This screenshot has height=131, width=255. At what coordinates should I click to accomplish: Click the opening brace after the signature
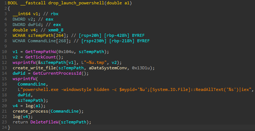(x=9, y=9)
